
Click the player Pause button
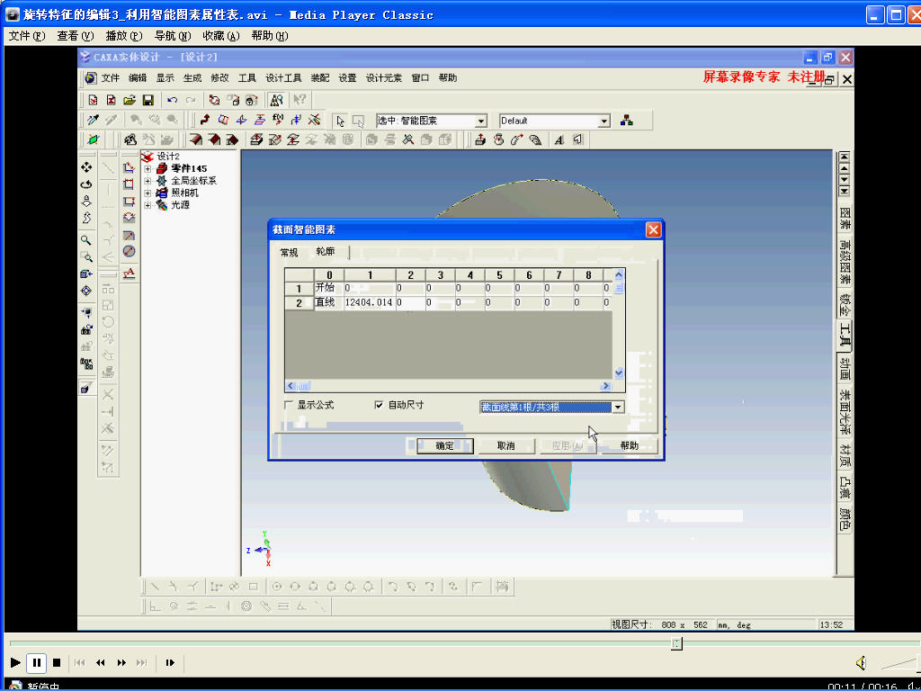[36, 663]
